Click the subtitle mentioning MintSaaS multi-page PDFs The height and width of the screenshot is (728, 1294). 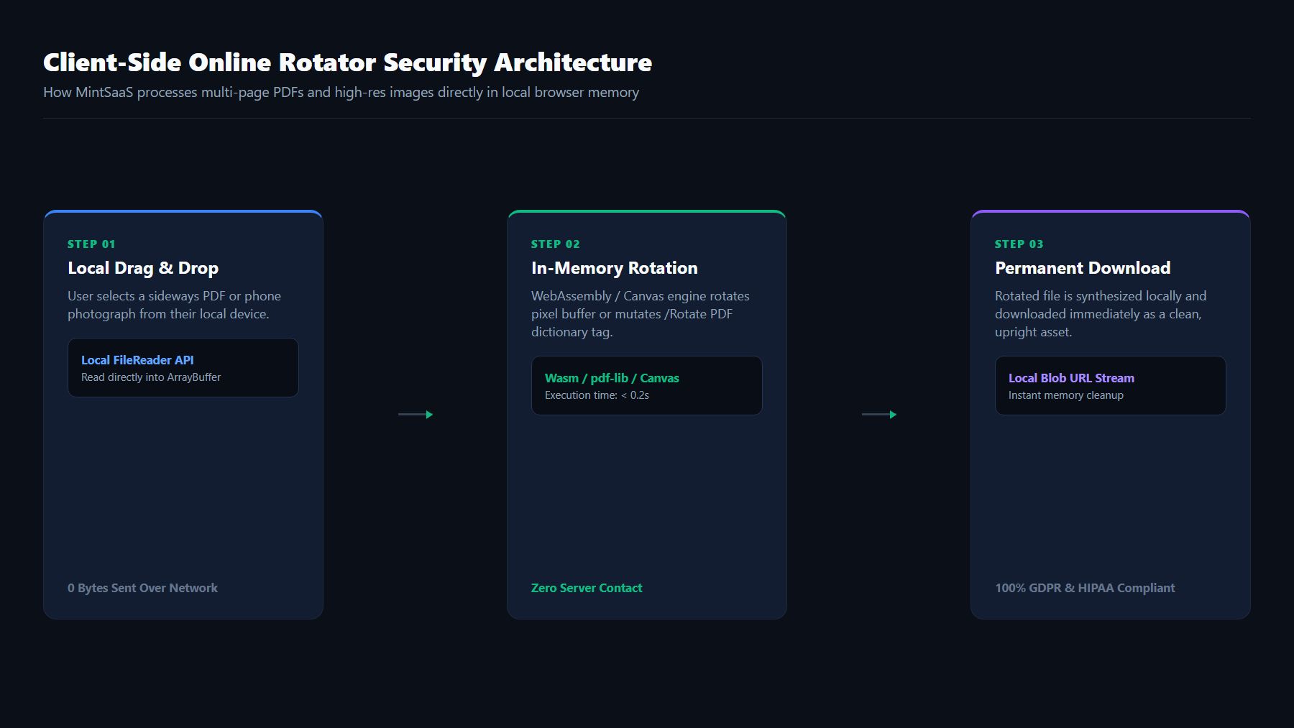pos(341,92)
